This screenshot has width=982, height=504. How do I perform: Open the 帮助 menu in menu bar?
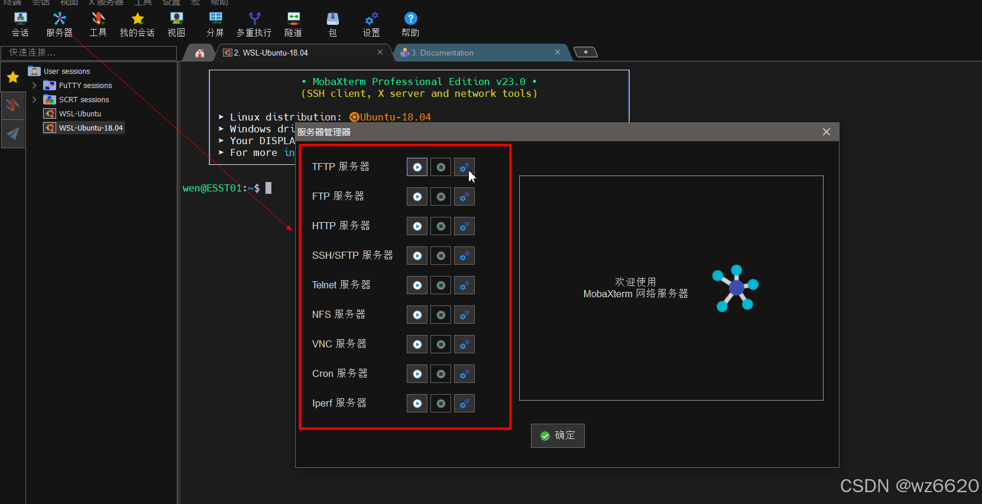[219, 2]
